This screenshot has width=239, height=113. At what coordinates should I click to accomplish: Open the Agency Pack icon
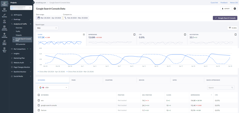tap(4, 49)
